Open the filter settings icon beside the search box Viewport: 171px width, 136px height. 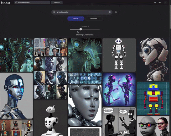pos(116,12)
